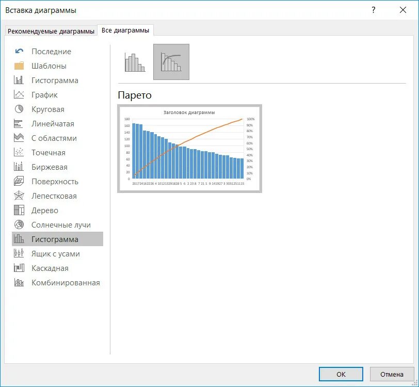Screen dimensions: 419x387
Task: Click the Круговая text label
Action: click(48, 109)
